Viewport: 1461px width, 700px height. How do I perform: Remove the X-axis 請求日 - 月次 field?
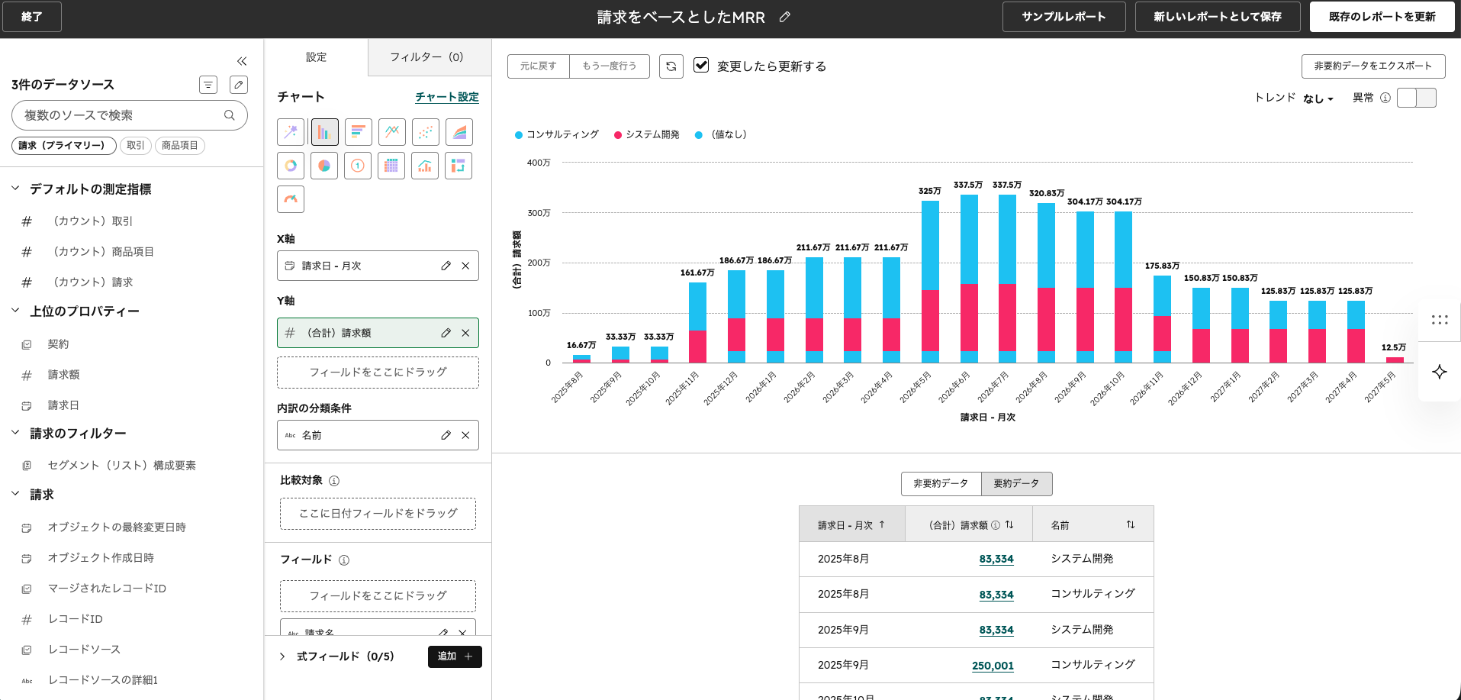(465, 266)
